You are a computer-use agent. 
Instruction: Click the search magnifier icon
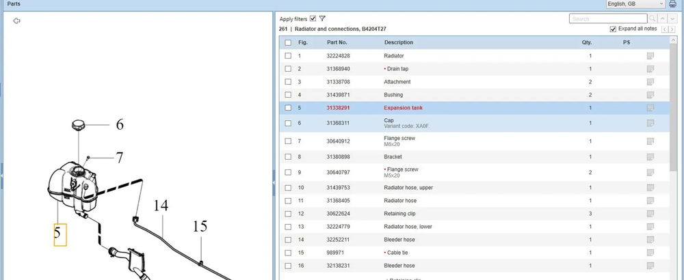pyautogui.click(x=653, y=18)
